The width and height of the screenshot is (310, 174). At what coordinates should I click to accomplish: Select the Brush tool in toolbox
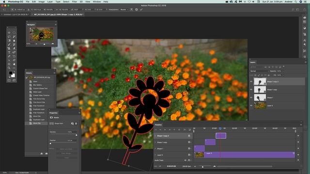9,44
